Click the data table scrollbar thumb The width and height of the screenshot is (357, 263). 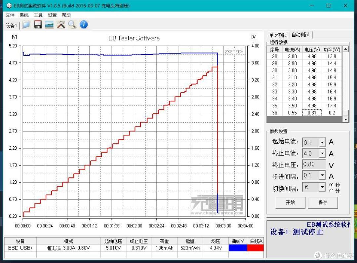pyautogui.click(x=346, y=113)
